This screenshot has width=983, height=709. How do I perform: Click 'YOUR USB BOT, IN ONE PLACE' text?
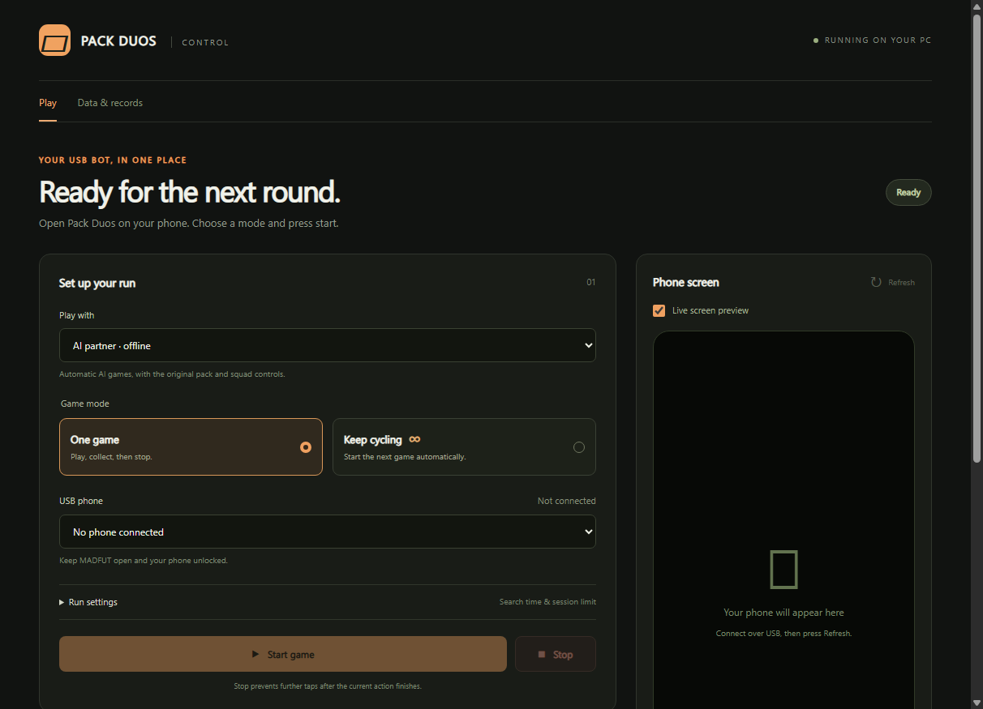point(113,160)
